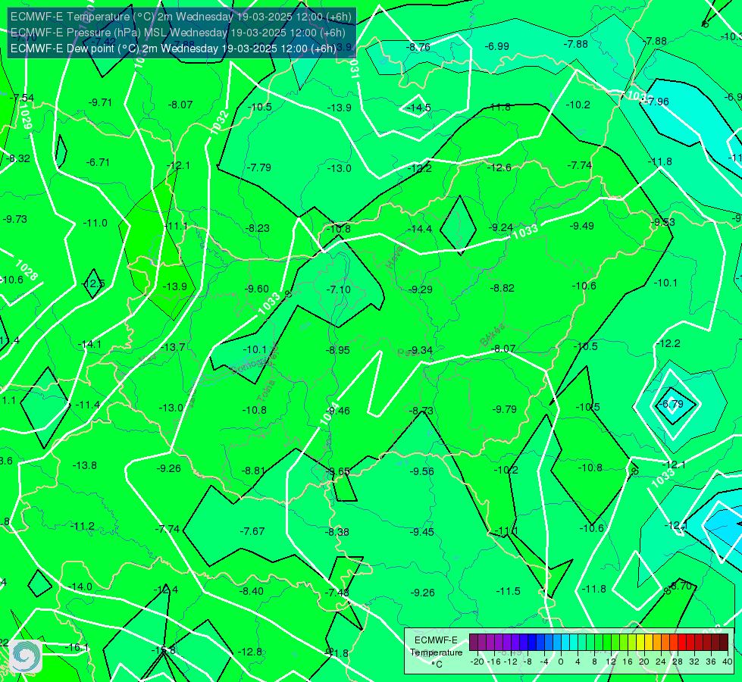Click the dew point value -6.71
This screenshot has width=742, height=682.
tap(98, 162)
